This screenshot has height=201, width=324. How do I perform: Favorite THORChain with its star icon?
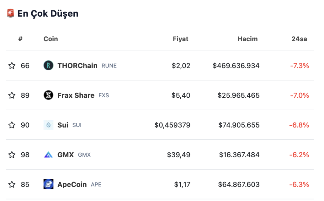[12, 66]
